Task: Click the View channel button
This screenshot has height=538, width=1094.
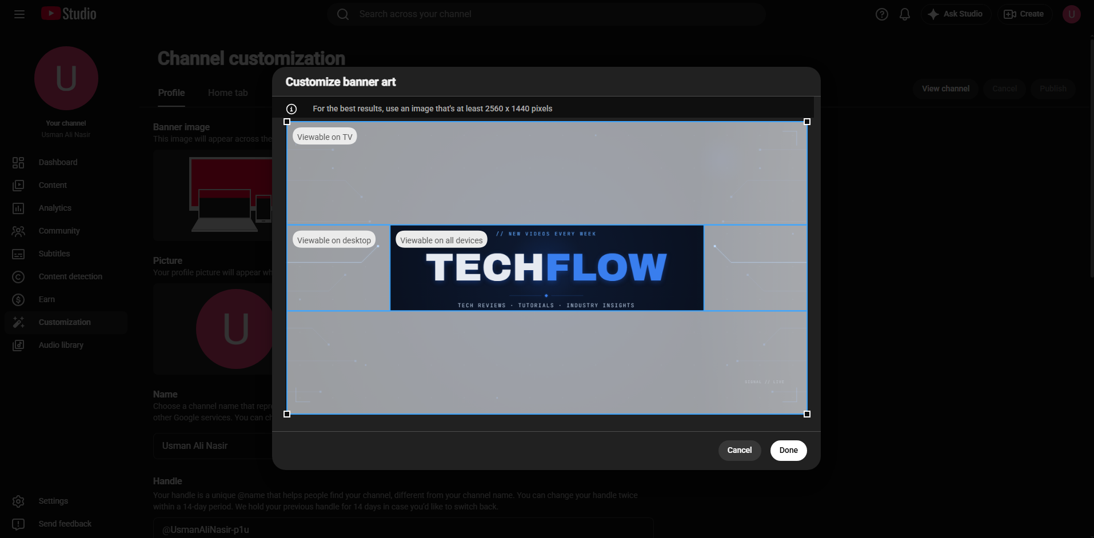Action: (946, 89)
